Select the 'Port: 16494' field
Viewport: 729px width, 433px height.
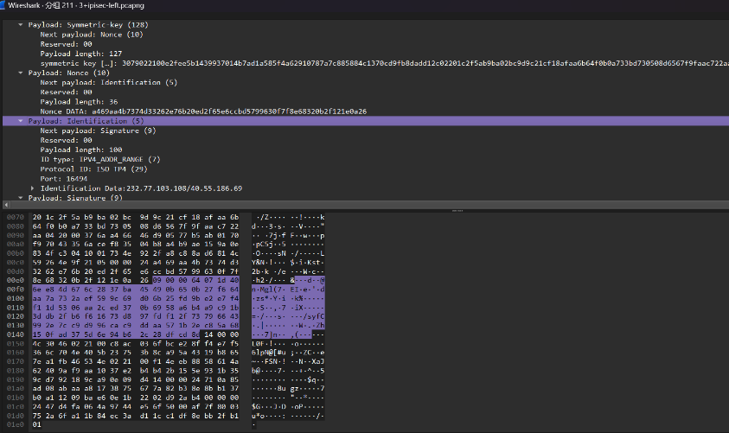(64, 179)
